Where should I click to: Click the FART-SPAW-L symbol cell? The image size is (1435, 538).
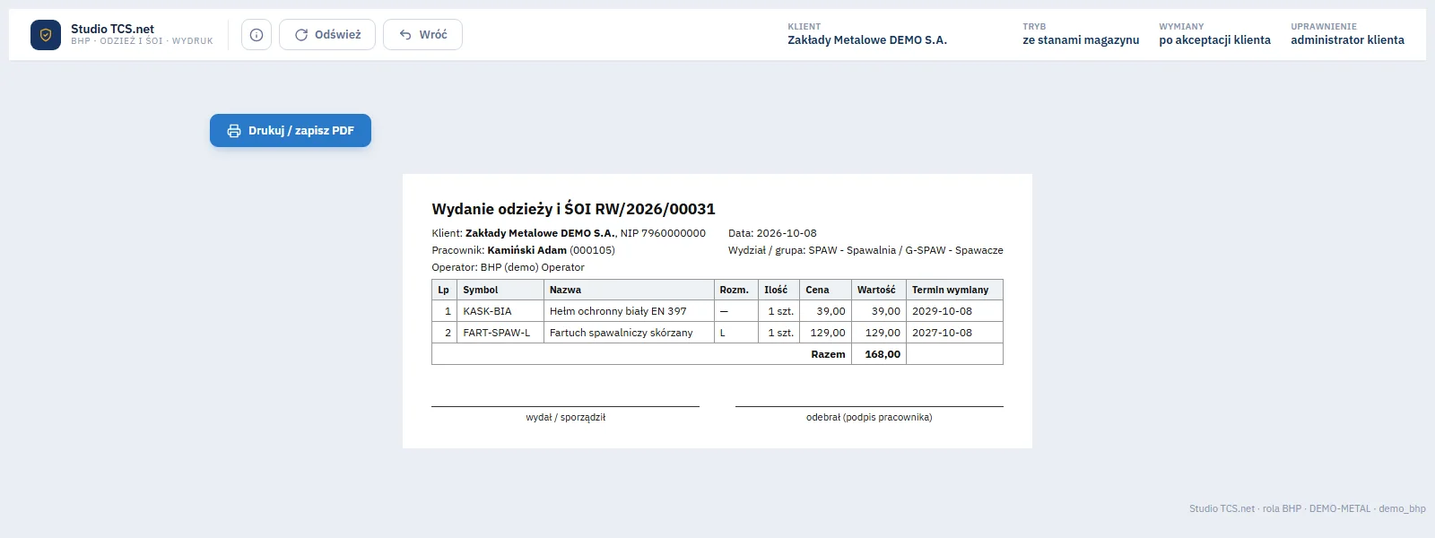click(500, 333)
